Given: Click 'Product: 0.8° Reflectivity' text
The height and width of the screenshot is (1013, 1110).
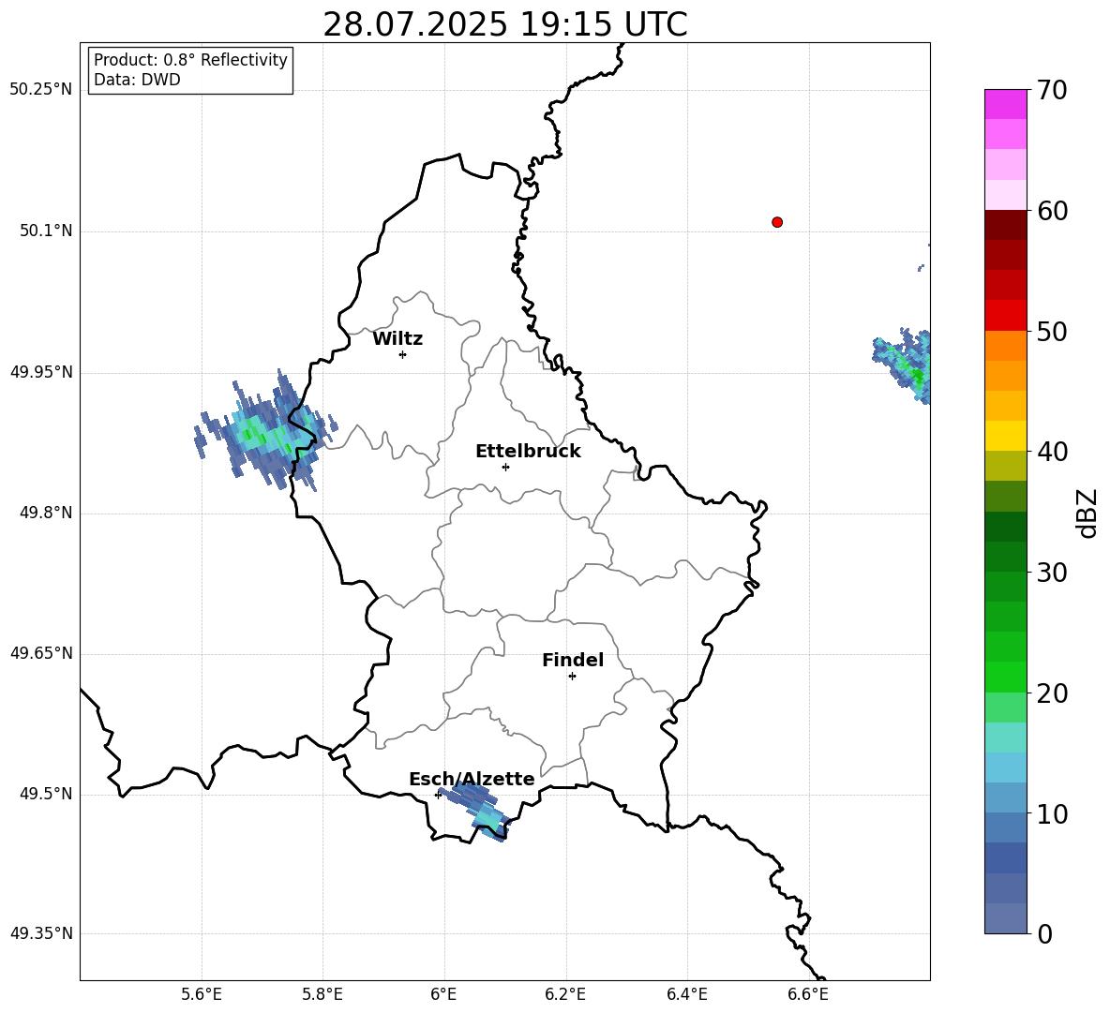Looking at the screenshot, I should tap(190, 60).
